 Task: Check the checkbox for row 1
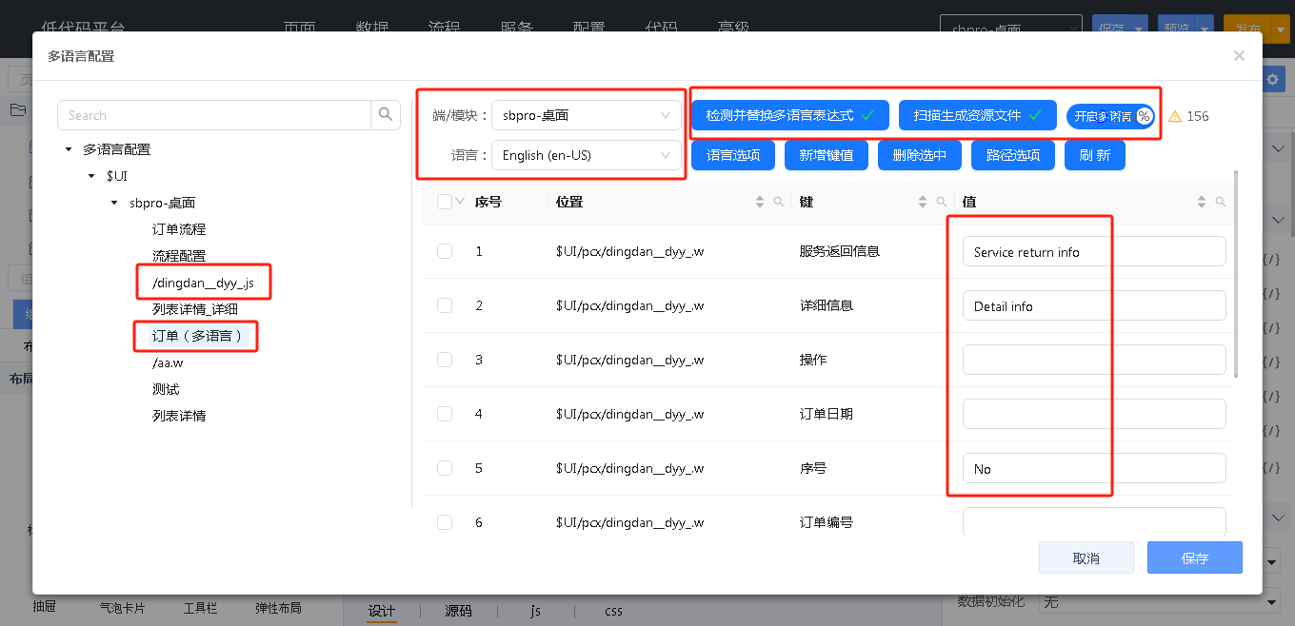tap(445, 252)
